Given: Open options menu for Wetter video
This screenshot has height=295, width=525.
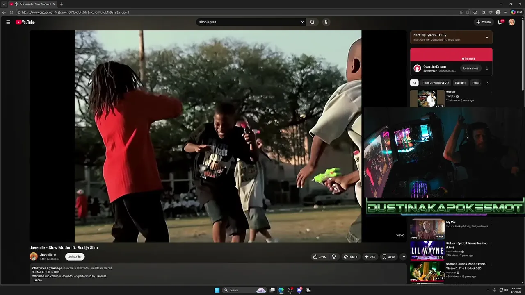Looking at the screenshot, I should tap(491, 93).
